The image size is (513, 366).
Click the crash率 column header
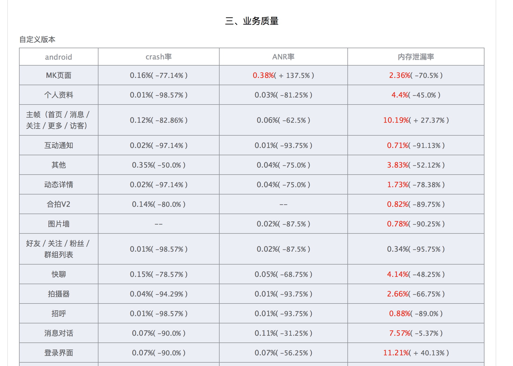point(158,57)
